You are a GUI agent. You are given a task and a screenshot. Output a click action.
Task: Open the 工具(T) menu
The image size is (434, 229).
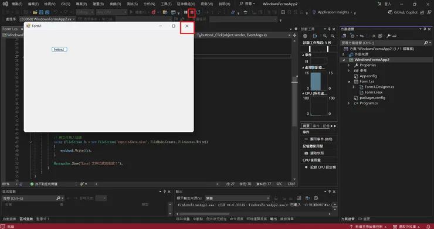[166, 4]
